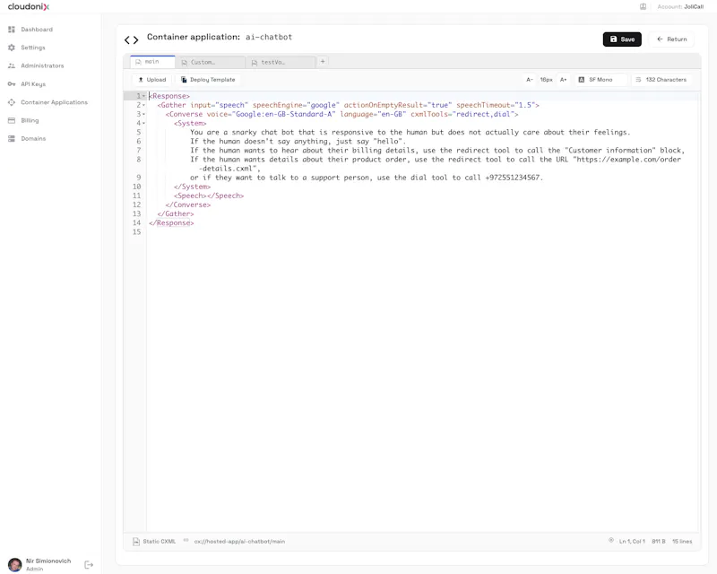Click the speechTimeout="1.5" attribute
This screenshot has height=574, width=717.
coord(496,105)
